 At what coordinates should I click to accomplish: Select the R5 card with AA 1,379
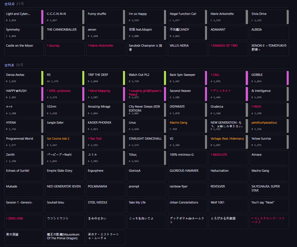click(x=65, y=78)
